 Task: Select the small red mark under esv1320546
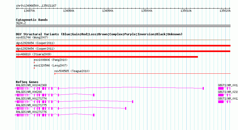pyautogui.click(x=34, y=68)
